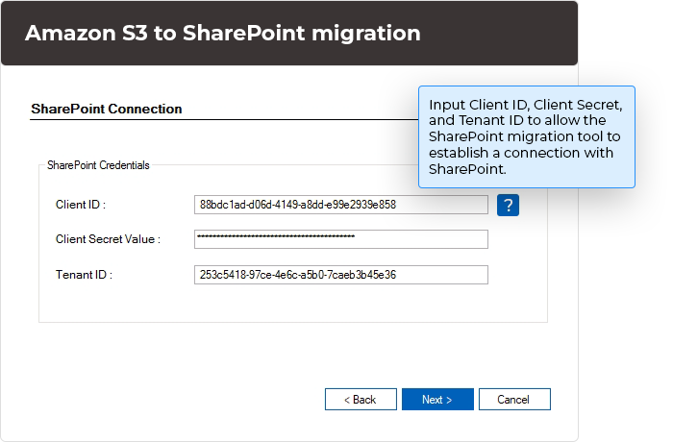
Task: Cancel the migration wizard
Action: [x=514, y=400]
